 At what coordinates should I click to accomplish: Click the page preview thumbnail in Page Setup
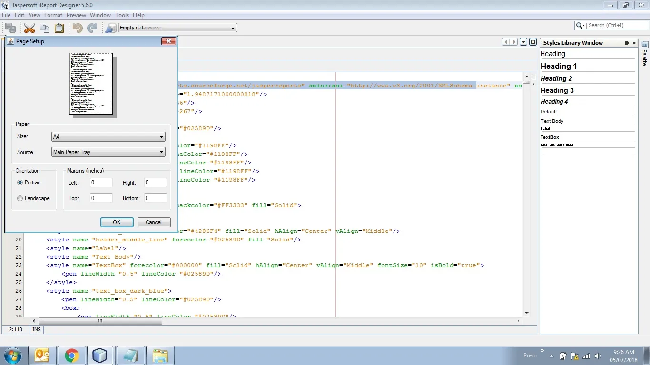point(91,84)
